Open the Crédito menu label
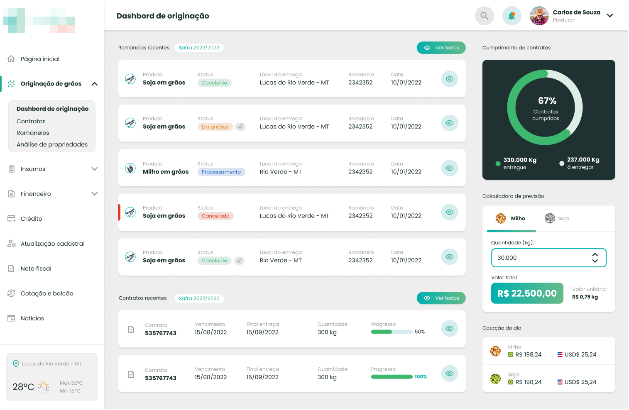Screen dimensions: 629x410 pyautogui.click(x=32, y=219)
